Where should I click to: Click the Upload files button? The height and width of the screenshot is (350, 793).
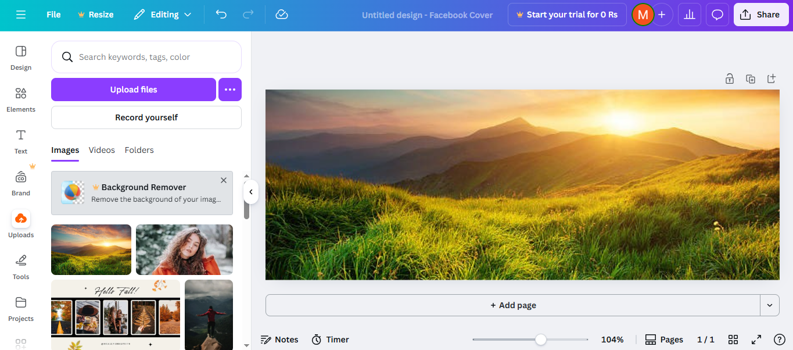(x=133, y=90)
